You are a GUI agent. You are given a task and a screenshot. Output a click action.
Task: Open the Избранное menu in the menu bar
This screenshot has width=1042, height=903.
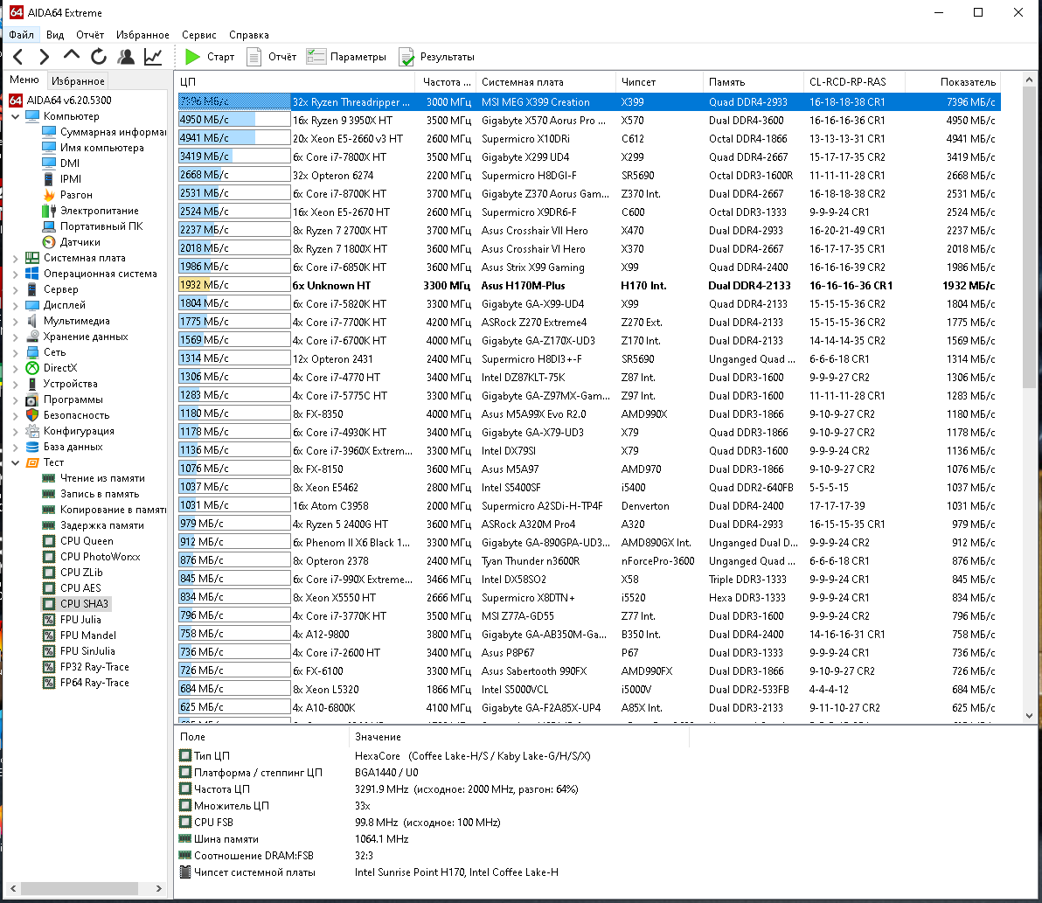point(142,35)
